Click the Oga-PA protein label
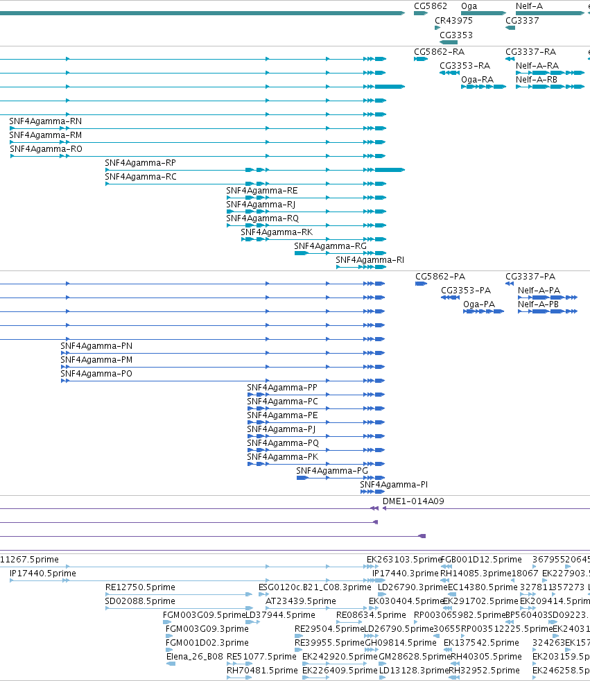This screenshot has height=681, width=590. pos(479,304)
